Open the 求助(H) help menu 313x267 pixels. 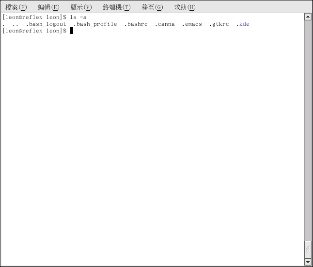point(185,7)
